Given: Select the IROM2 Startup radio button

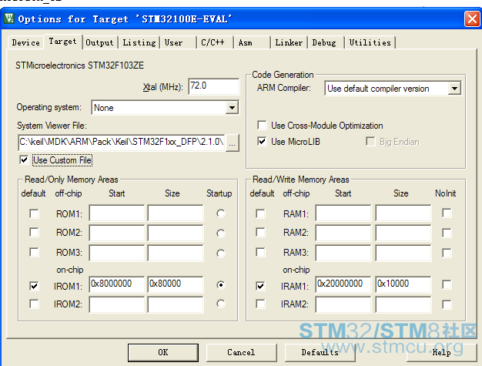Looking at the screenshot, I should (x=221, y=304).
